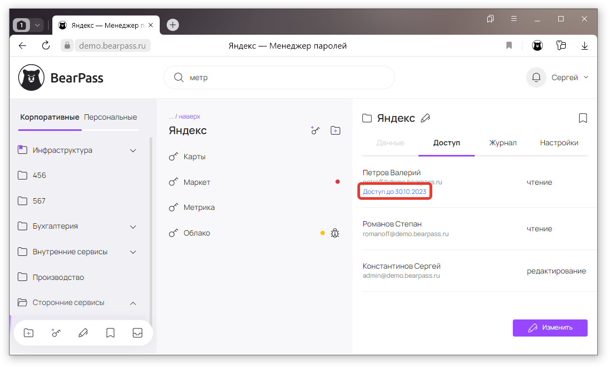The image size is (609, 367).
Task: Expand the Инфраструктура folder
Action: (133, 151)
